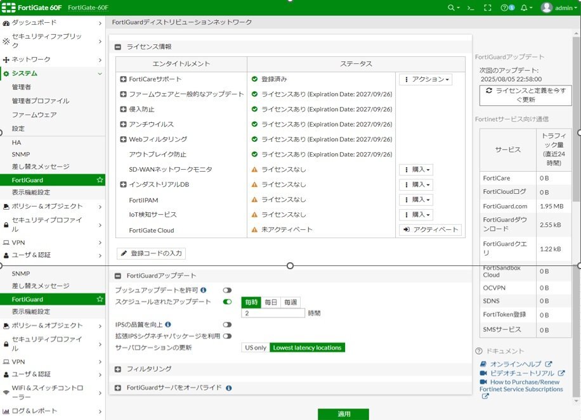Click the ダッシュボード gauge icon
Screen dimensions: 581x420
pos(6,23)
